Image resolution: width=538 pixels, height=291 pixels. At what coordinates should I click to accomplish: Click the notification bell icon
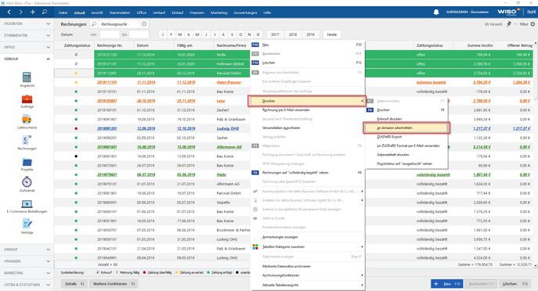[x=436, y=13]
